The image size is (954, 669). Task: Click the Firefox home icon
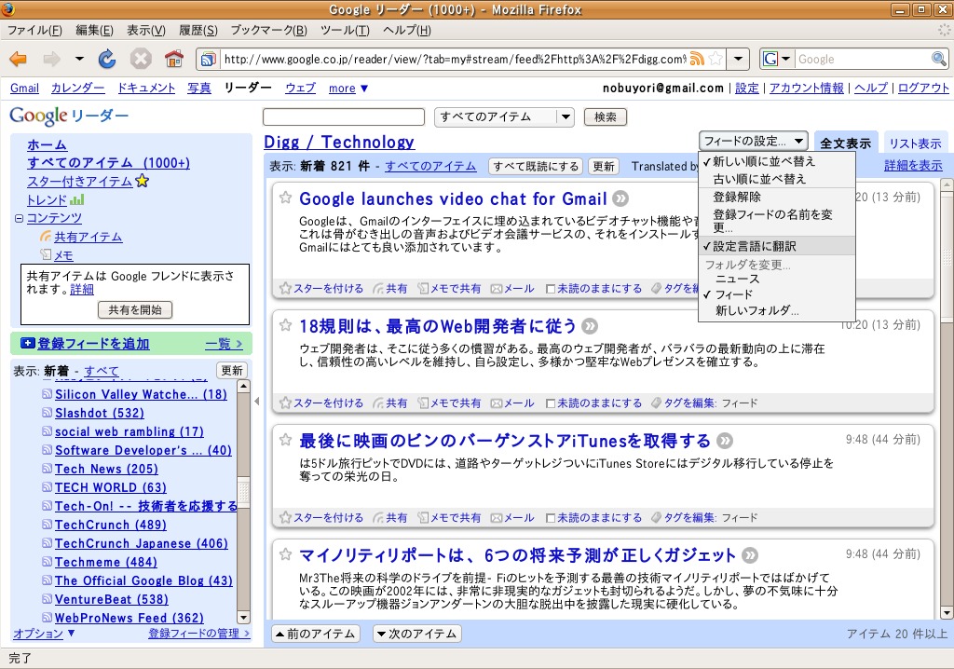tap(173, 60)
